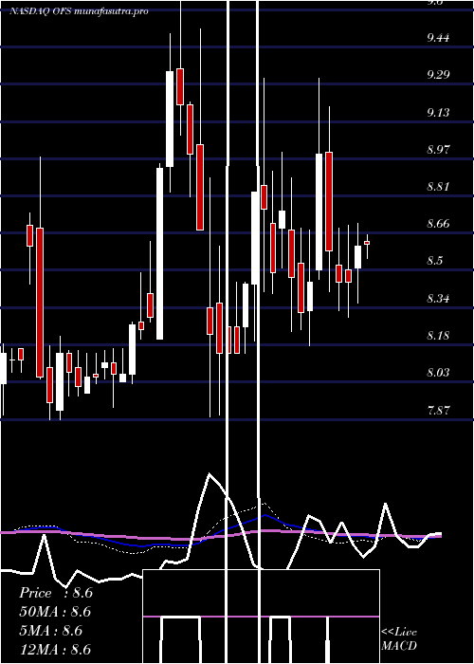This screenshot has height=664, width=474.
Task: Click the 9.29 price axis label
Action: click(438, 75)
